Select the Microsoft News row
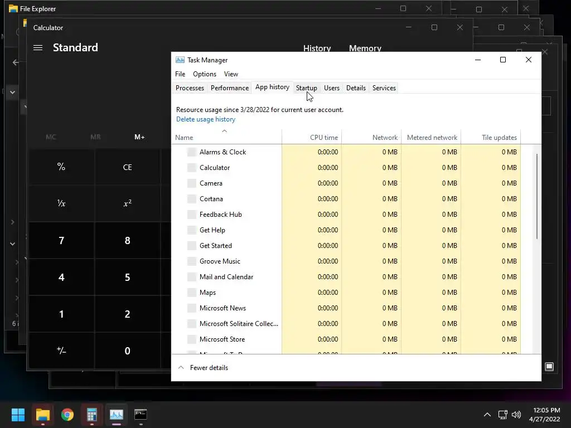 point(346,308)
